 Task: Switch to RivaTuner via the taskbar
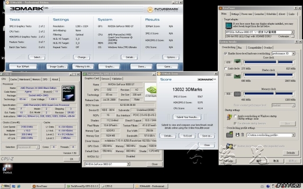point(48,186)
